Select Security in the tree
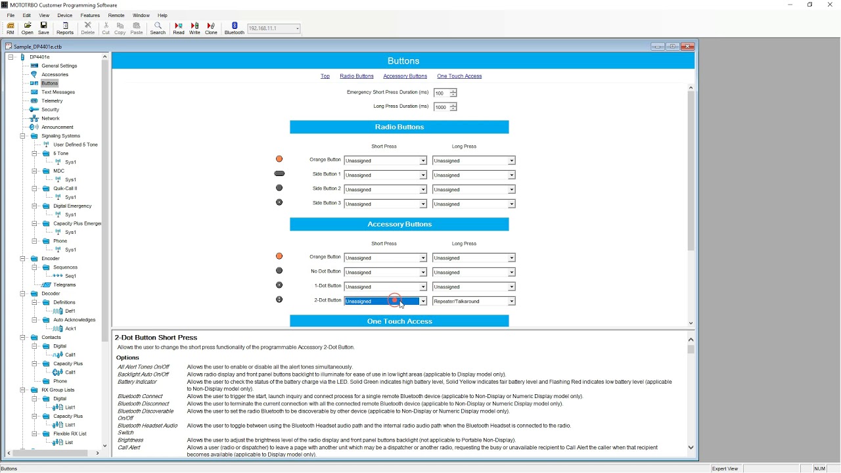The width and height of the screenshot is (841, 473). pos(50,110)
